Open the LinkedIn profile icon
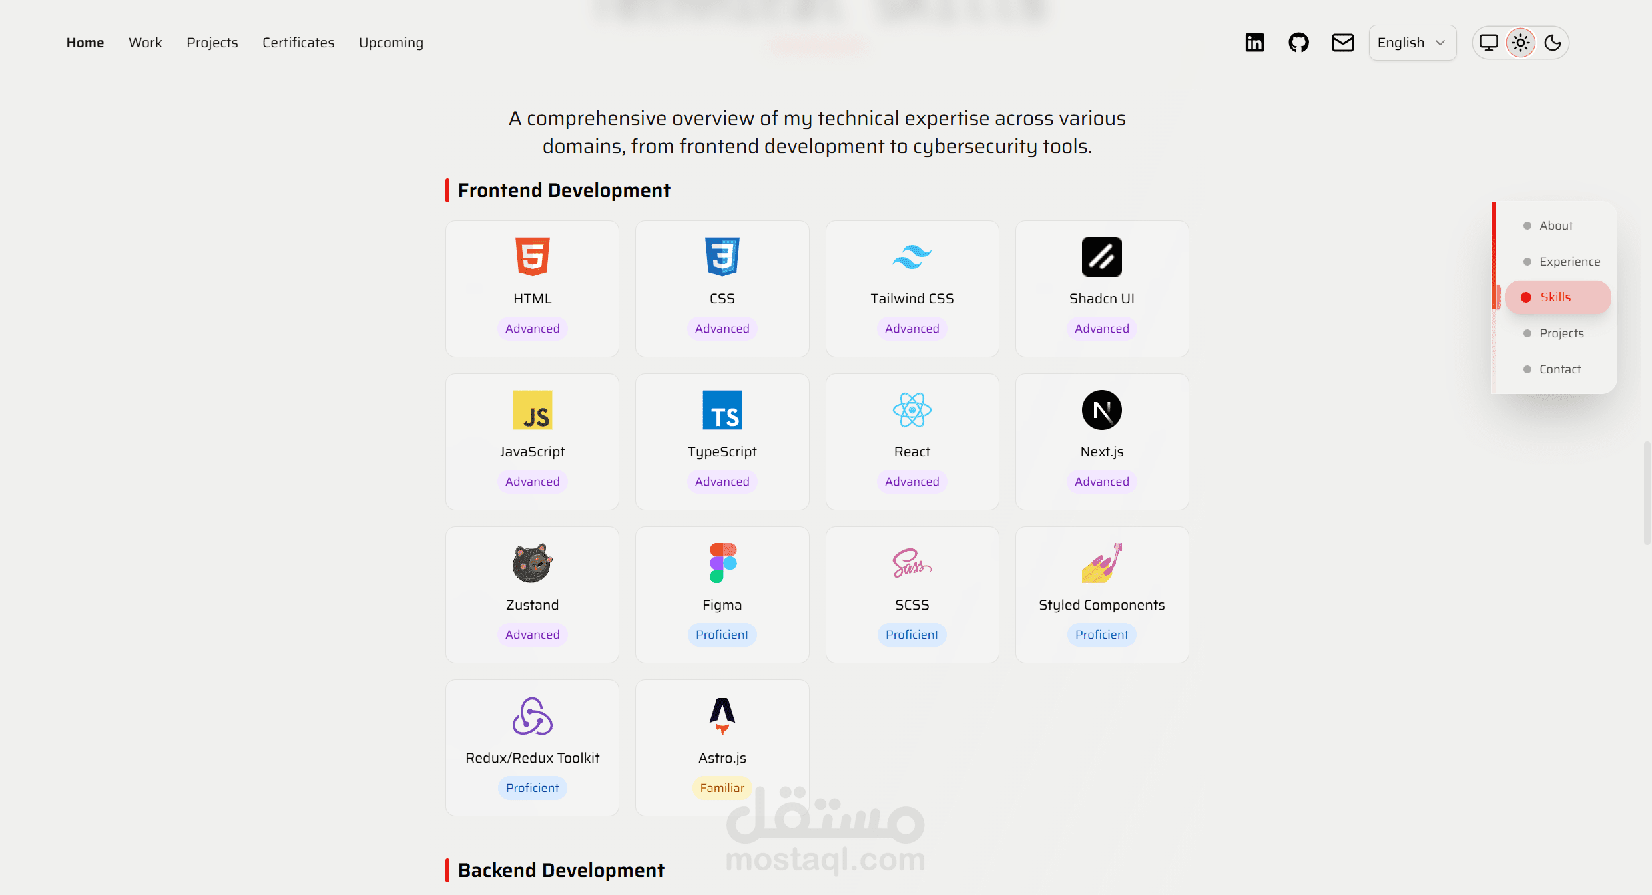The width and height of the screenshot is (1652, 895). point(1254,43)
